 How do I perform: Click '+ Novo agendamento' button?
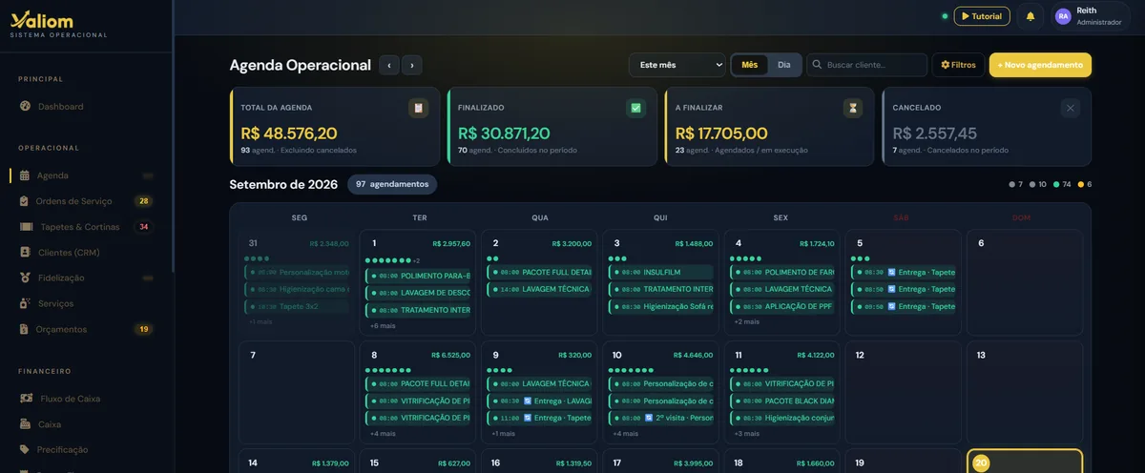pyautogui.click(x=1040, y=65)
